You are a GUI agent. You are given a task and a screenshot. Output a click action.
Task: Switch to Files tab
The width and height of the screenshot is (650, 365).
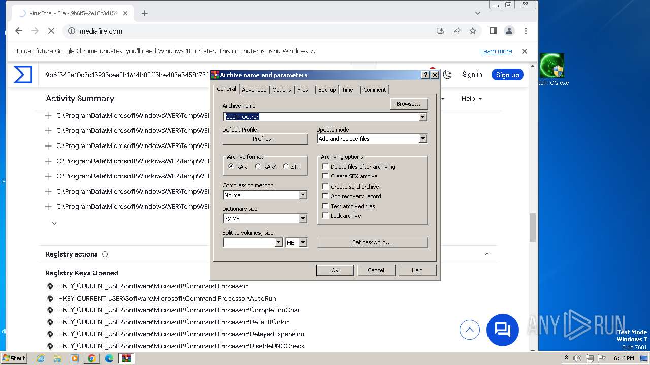[303, 90]
